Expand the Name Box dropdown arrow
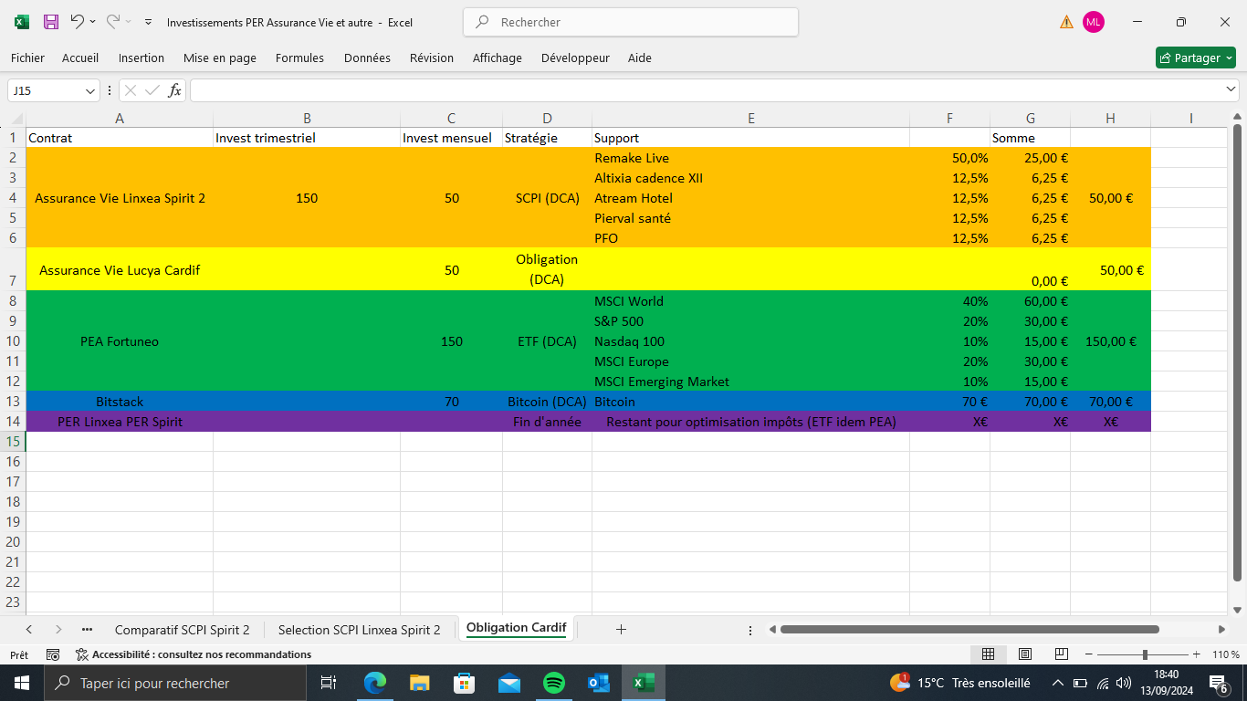This screenshot has width=1247, height=701. pos(90,90)
